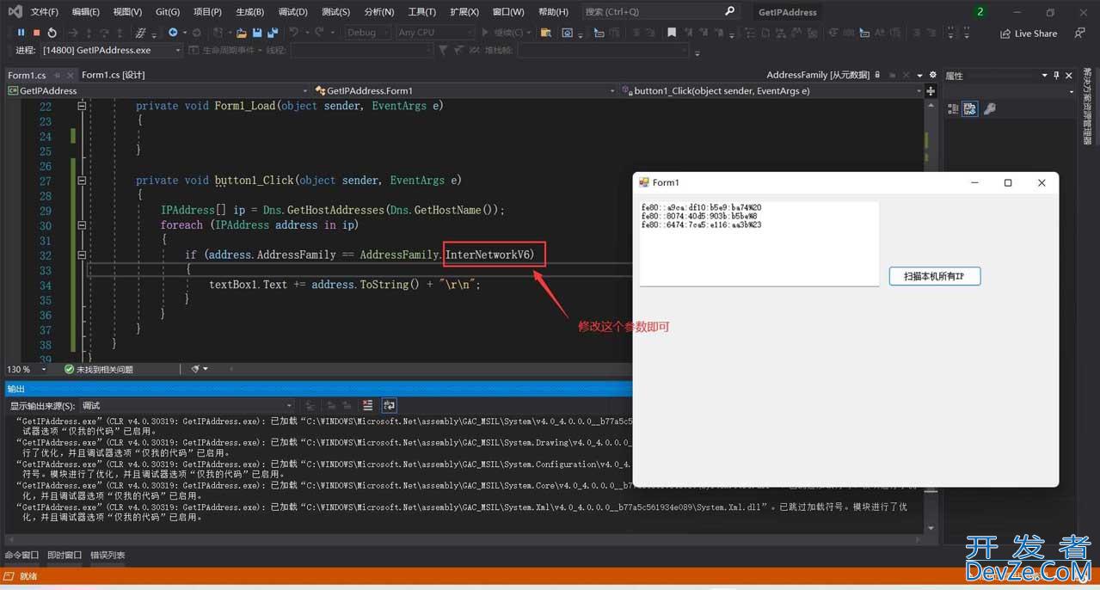Open file with the folder icon
This screenshot has width=1100, height=590.
coord(242,33)
